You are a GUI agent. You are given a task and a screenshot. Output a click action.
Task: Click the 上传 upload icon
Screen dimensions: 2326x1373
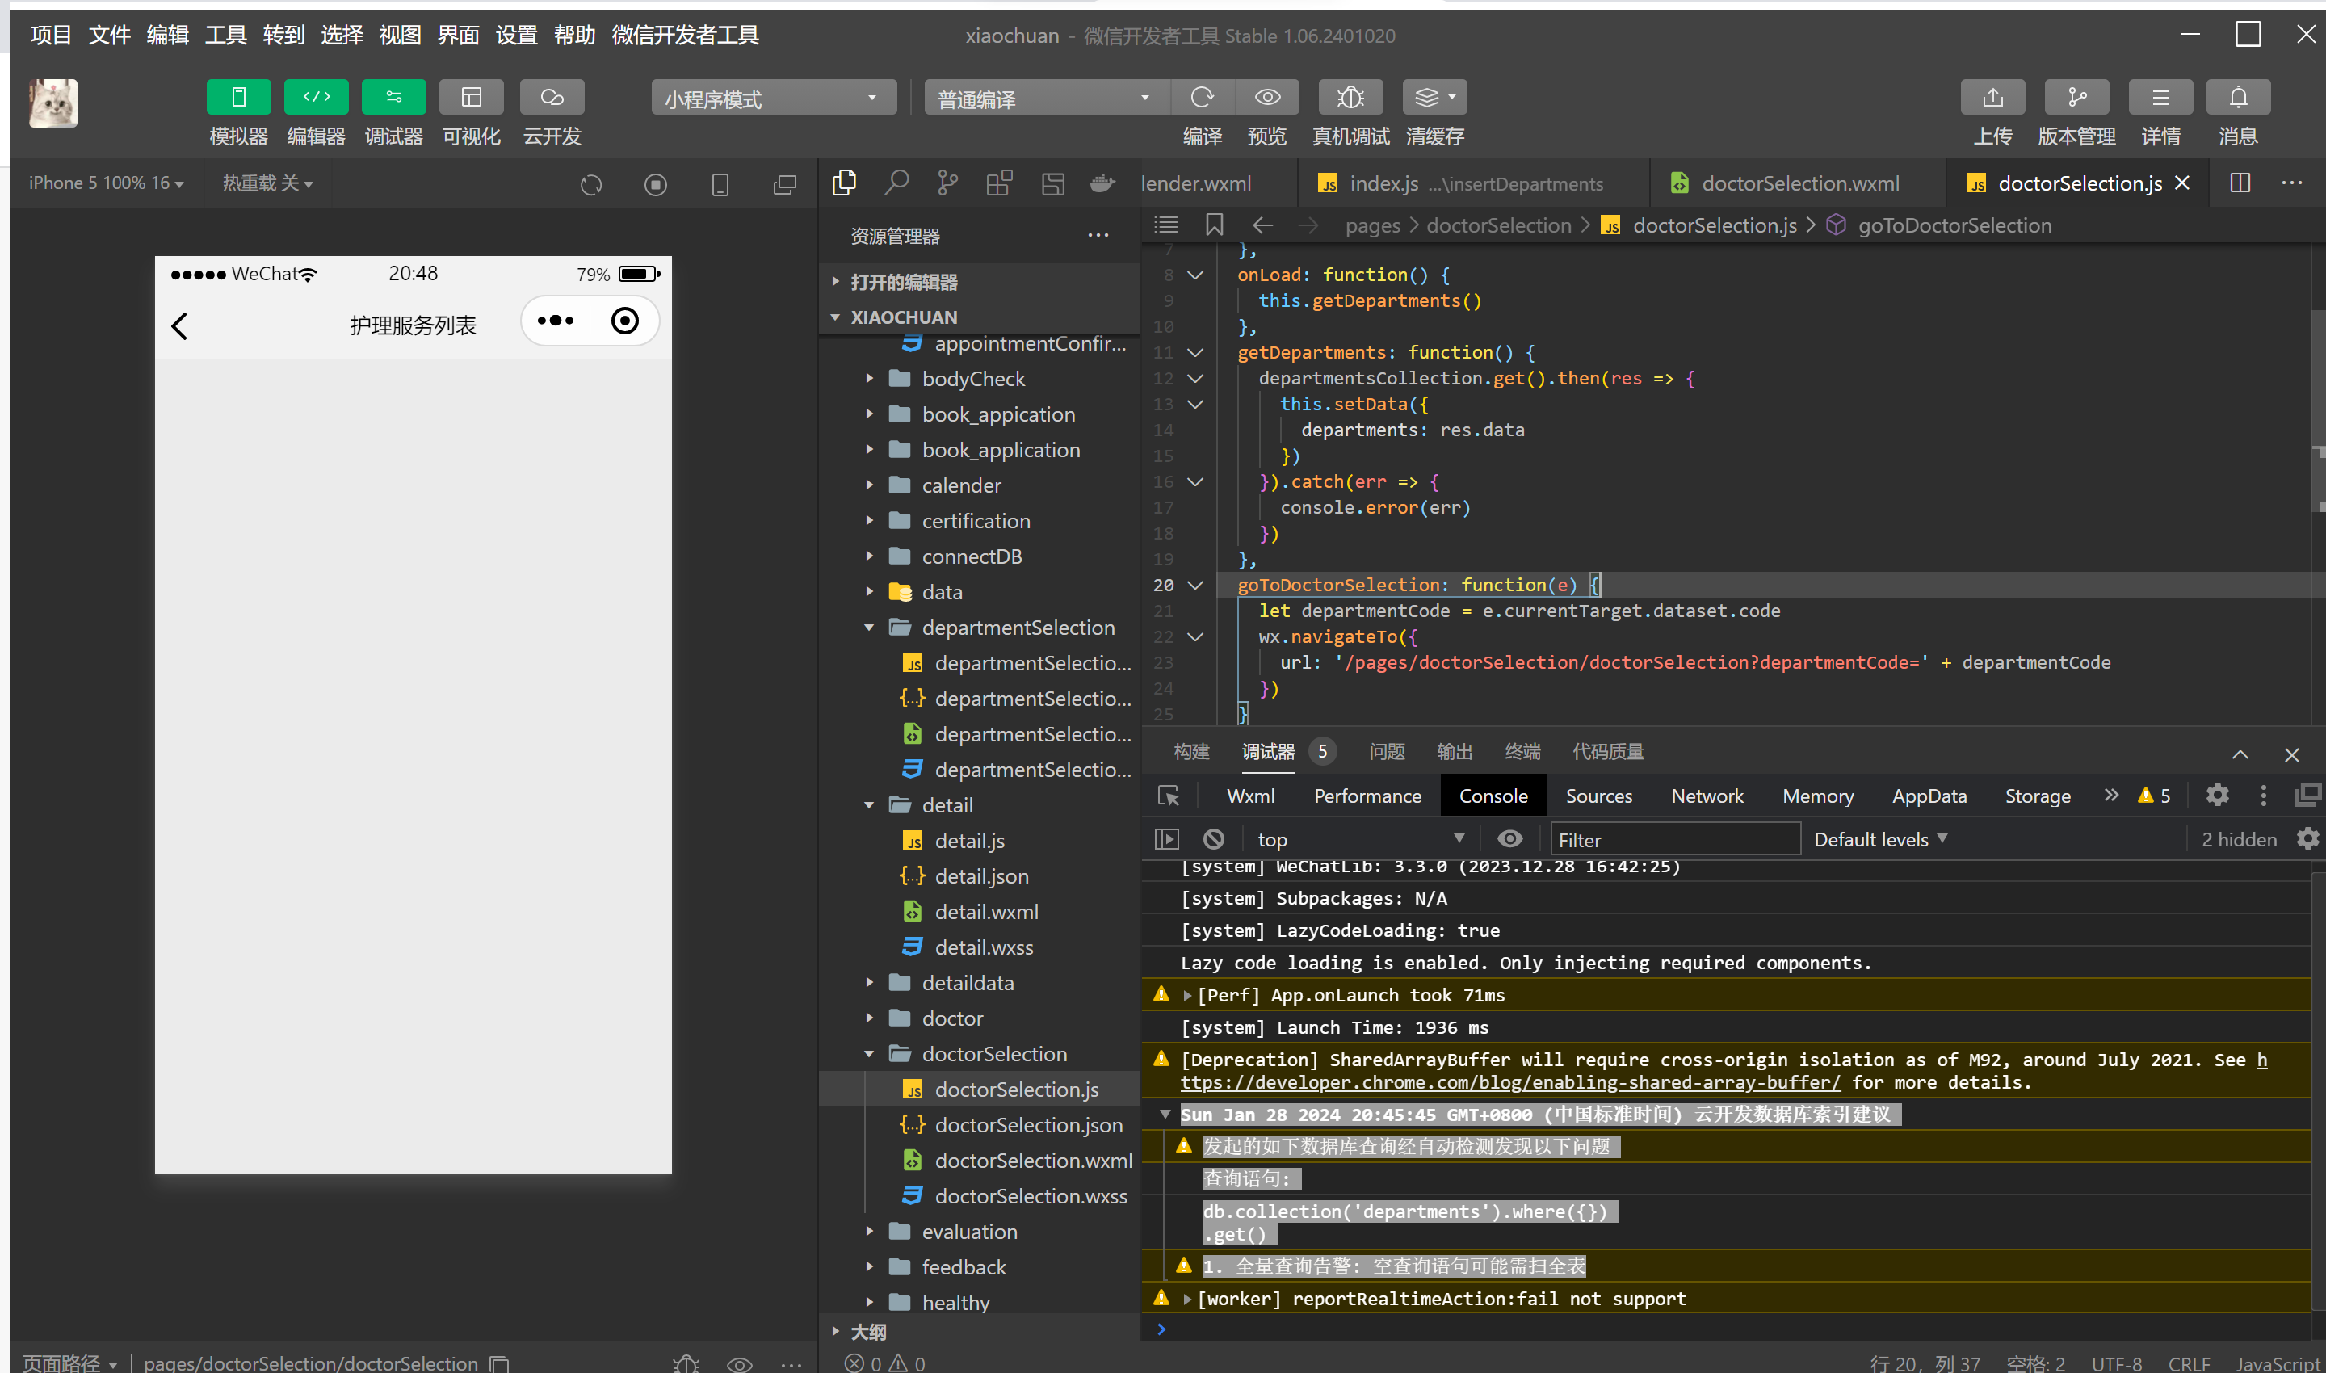pyautogui.click(x=1992, y=97)
